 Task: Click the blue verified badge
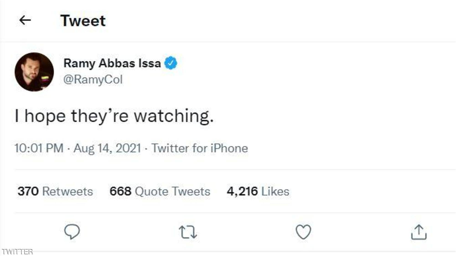(x=171, y=63)
